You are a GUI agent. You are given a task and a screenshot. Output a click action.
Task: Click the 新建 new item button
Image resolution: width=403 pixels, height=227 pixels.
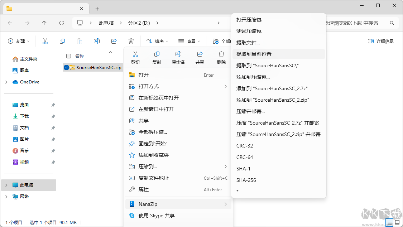[19, 41]
